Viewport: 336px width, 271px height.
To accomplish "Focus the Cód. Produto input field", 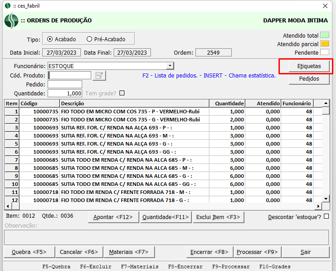I will coord(70,75).
